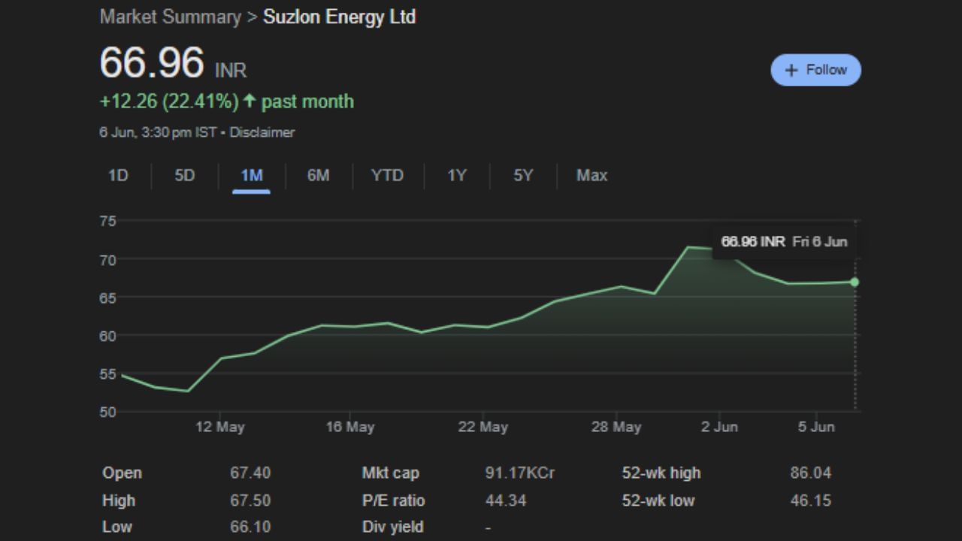Click Suzlon Energy Ltd title

339,17
